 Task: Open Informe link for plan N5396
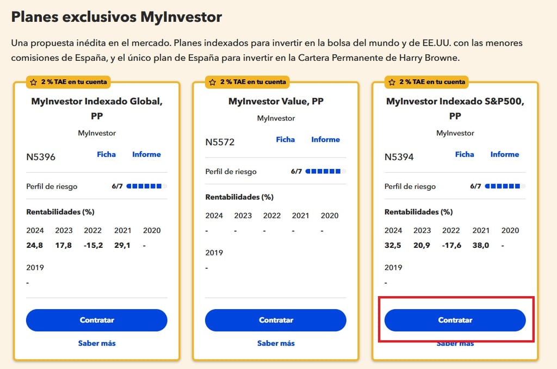(x=146, y=154)
